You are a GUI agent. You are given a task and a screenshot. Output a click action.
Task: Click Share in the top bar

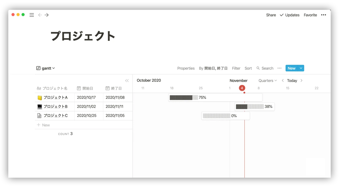tap(271, 15)
